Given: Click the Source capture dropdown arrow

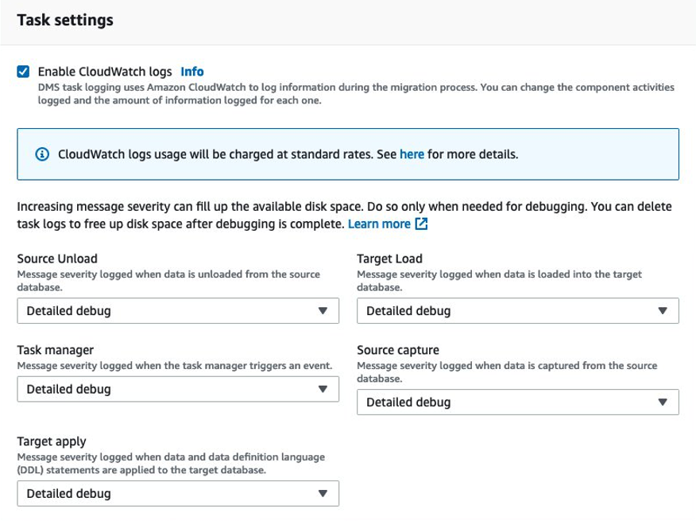Looking at the screenshot, I should click(x=663, y=402).
